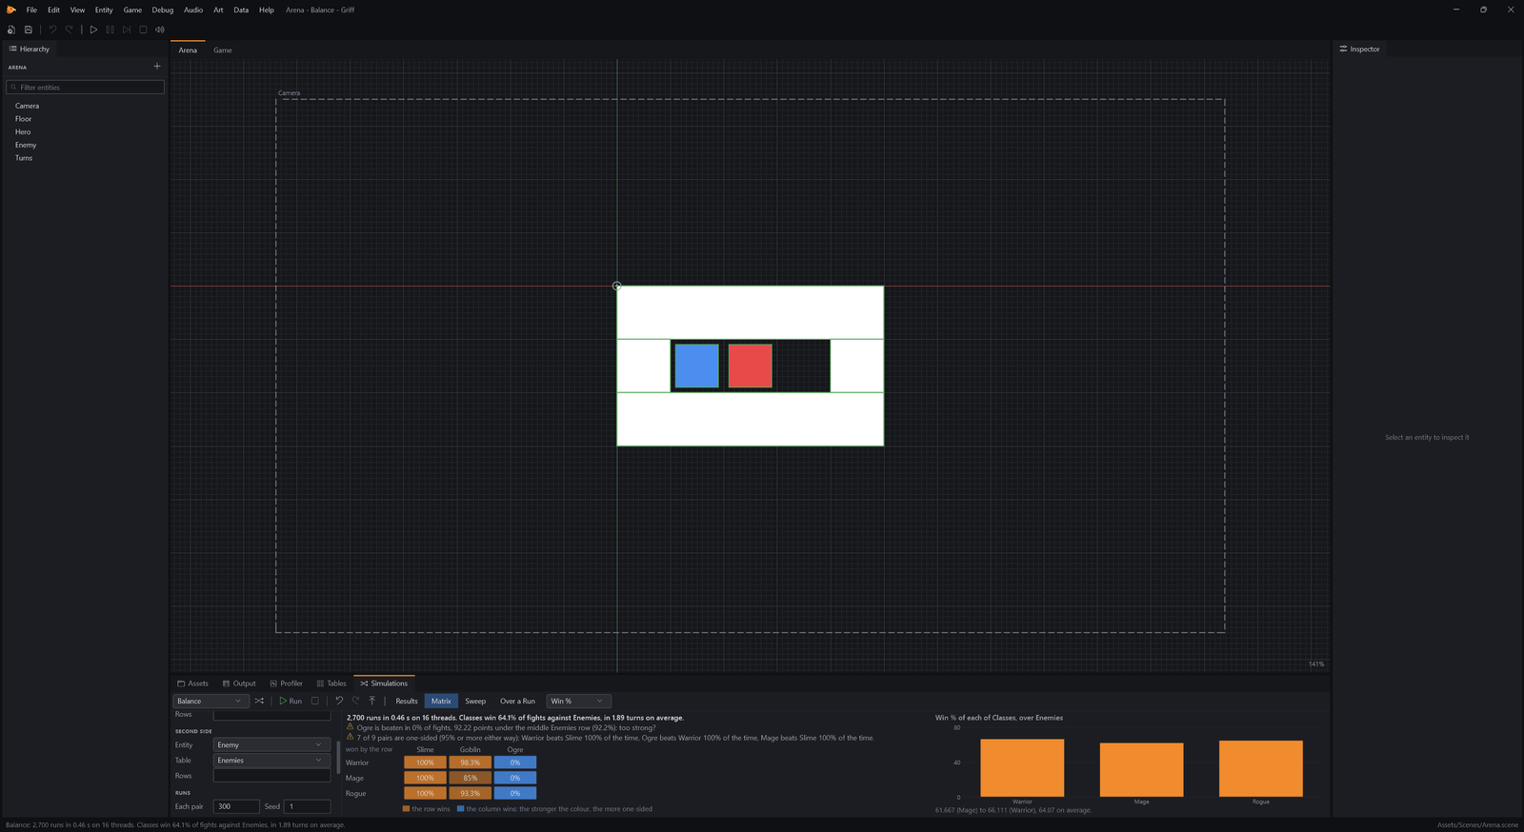Open the Tables panel tab
The image size is (1524, 832).
click(331, 683)
